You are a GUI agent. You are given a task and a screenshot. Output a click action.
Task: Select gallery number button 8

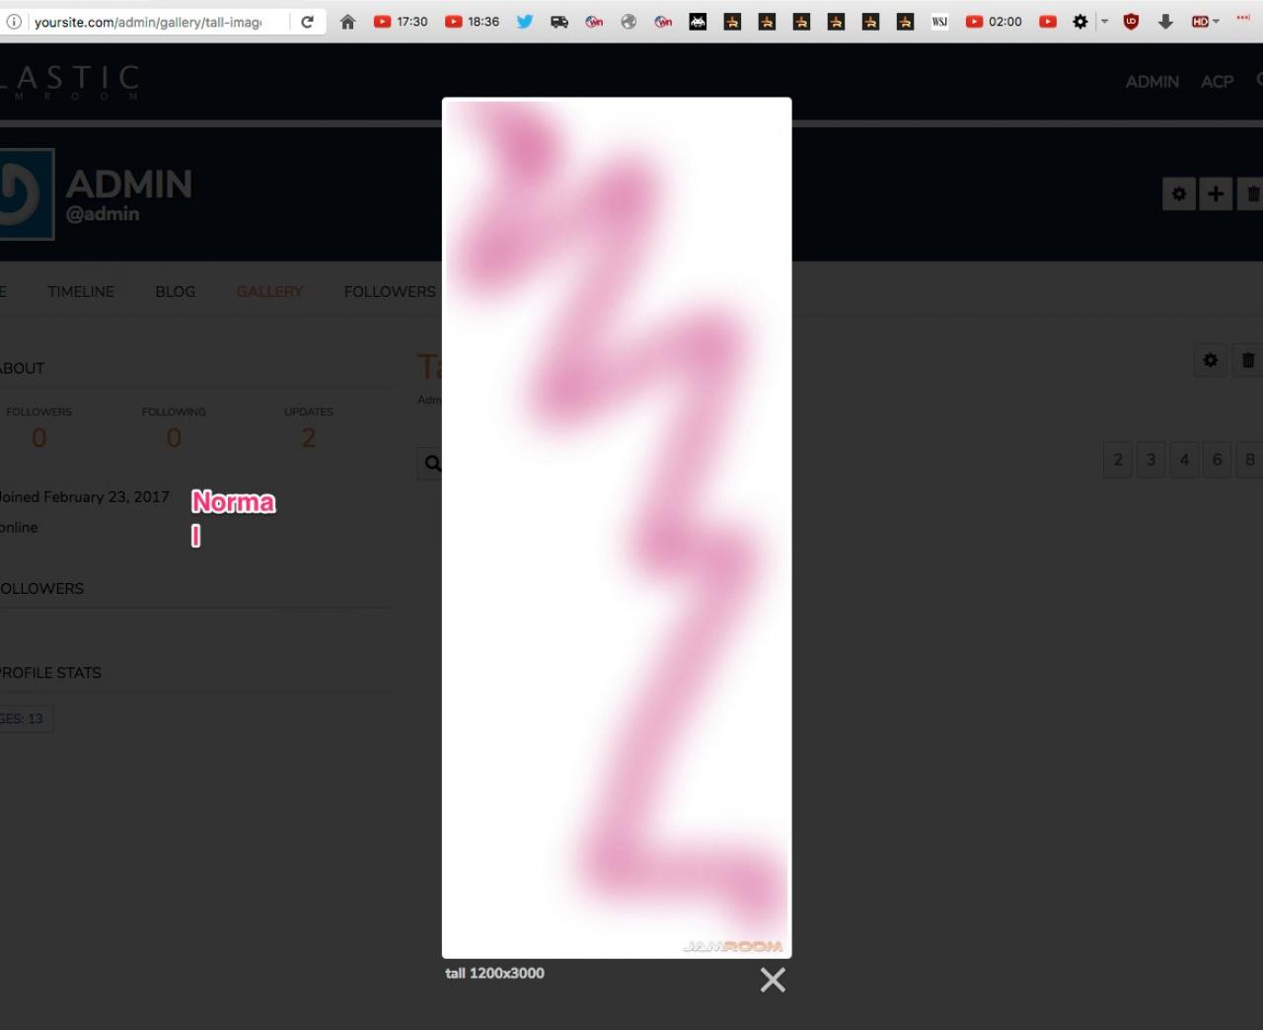1250,460
